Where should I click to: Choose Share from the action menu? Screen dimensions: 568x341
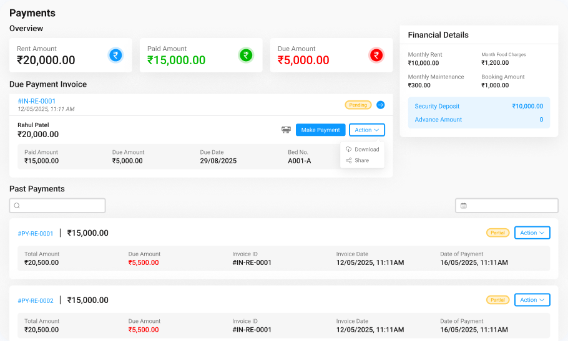point(361,161)
